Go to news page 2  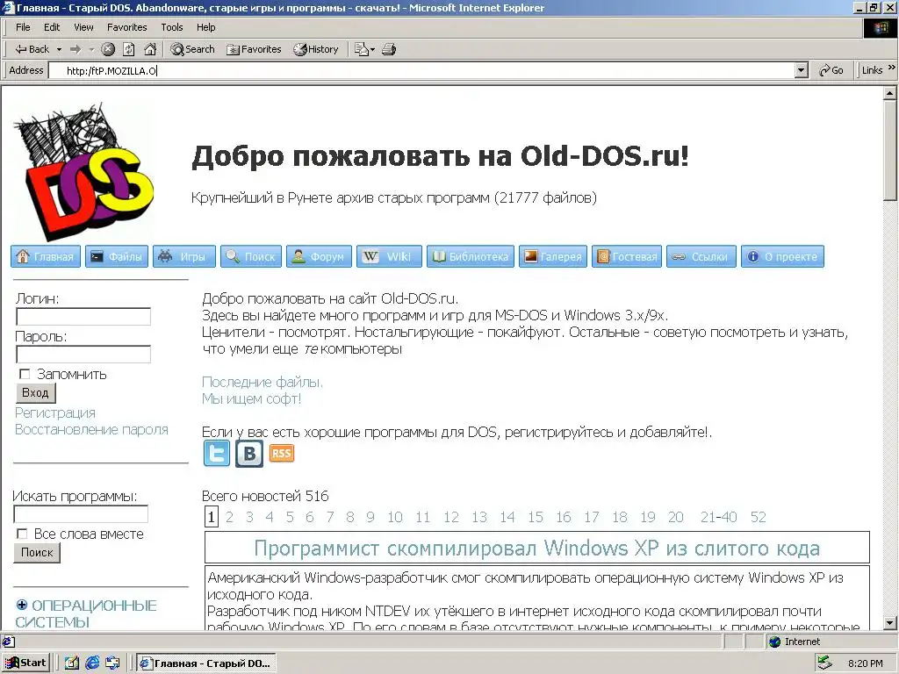[229, 517]
